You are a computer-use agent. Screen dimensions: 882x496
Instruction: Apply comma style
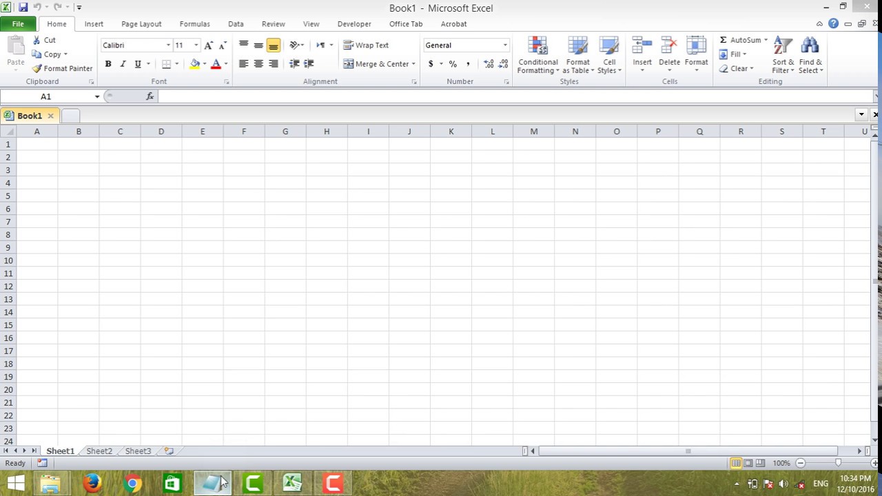click(x=468, y=64)
